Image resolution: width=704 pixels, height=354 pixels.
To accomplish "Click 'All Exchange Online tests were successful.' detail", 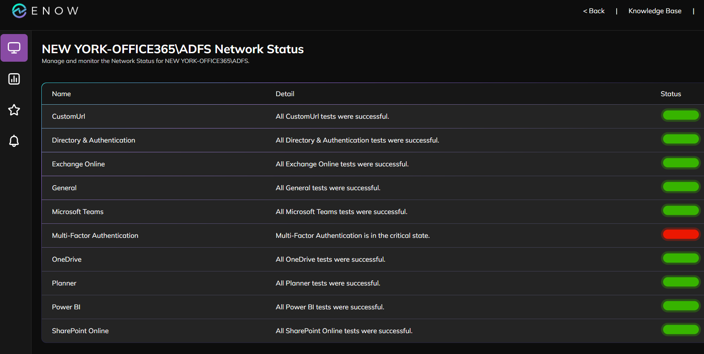I will pyautogui.click(x=342, y=164).
